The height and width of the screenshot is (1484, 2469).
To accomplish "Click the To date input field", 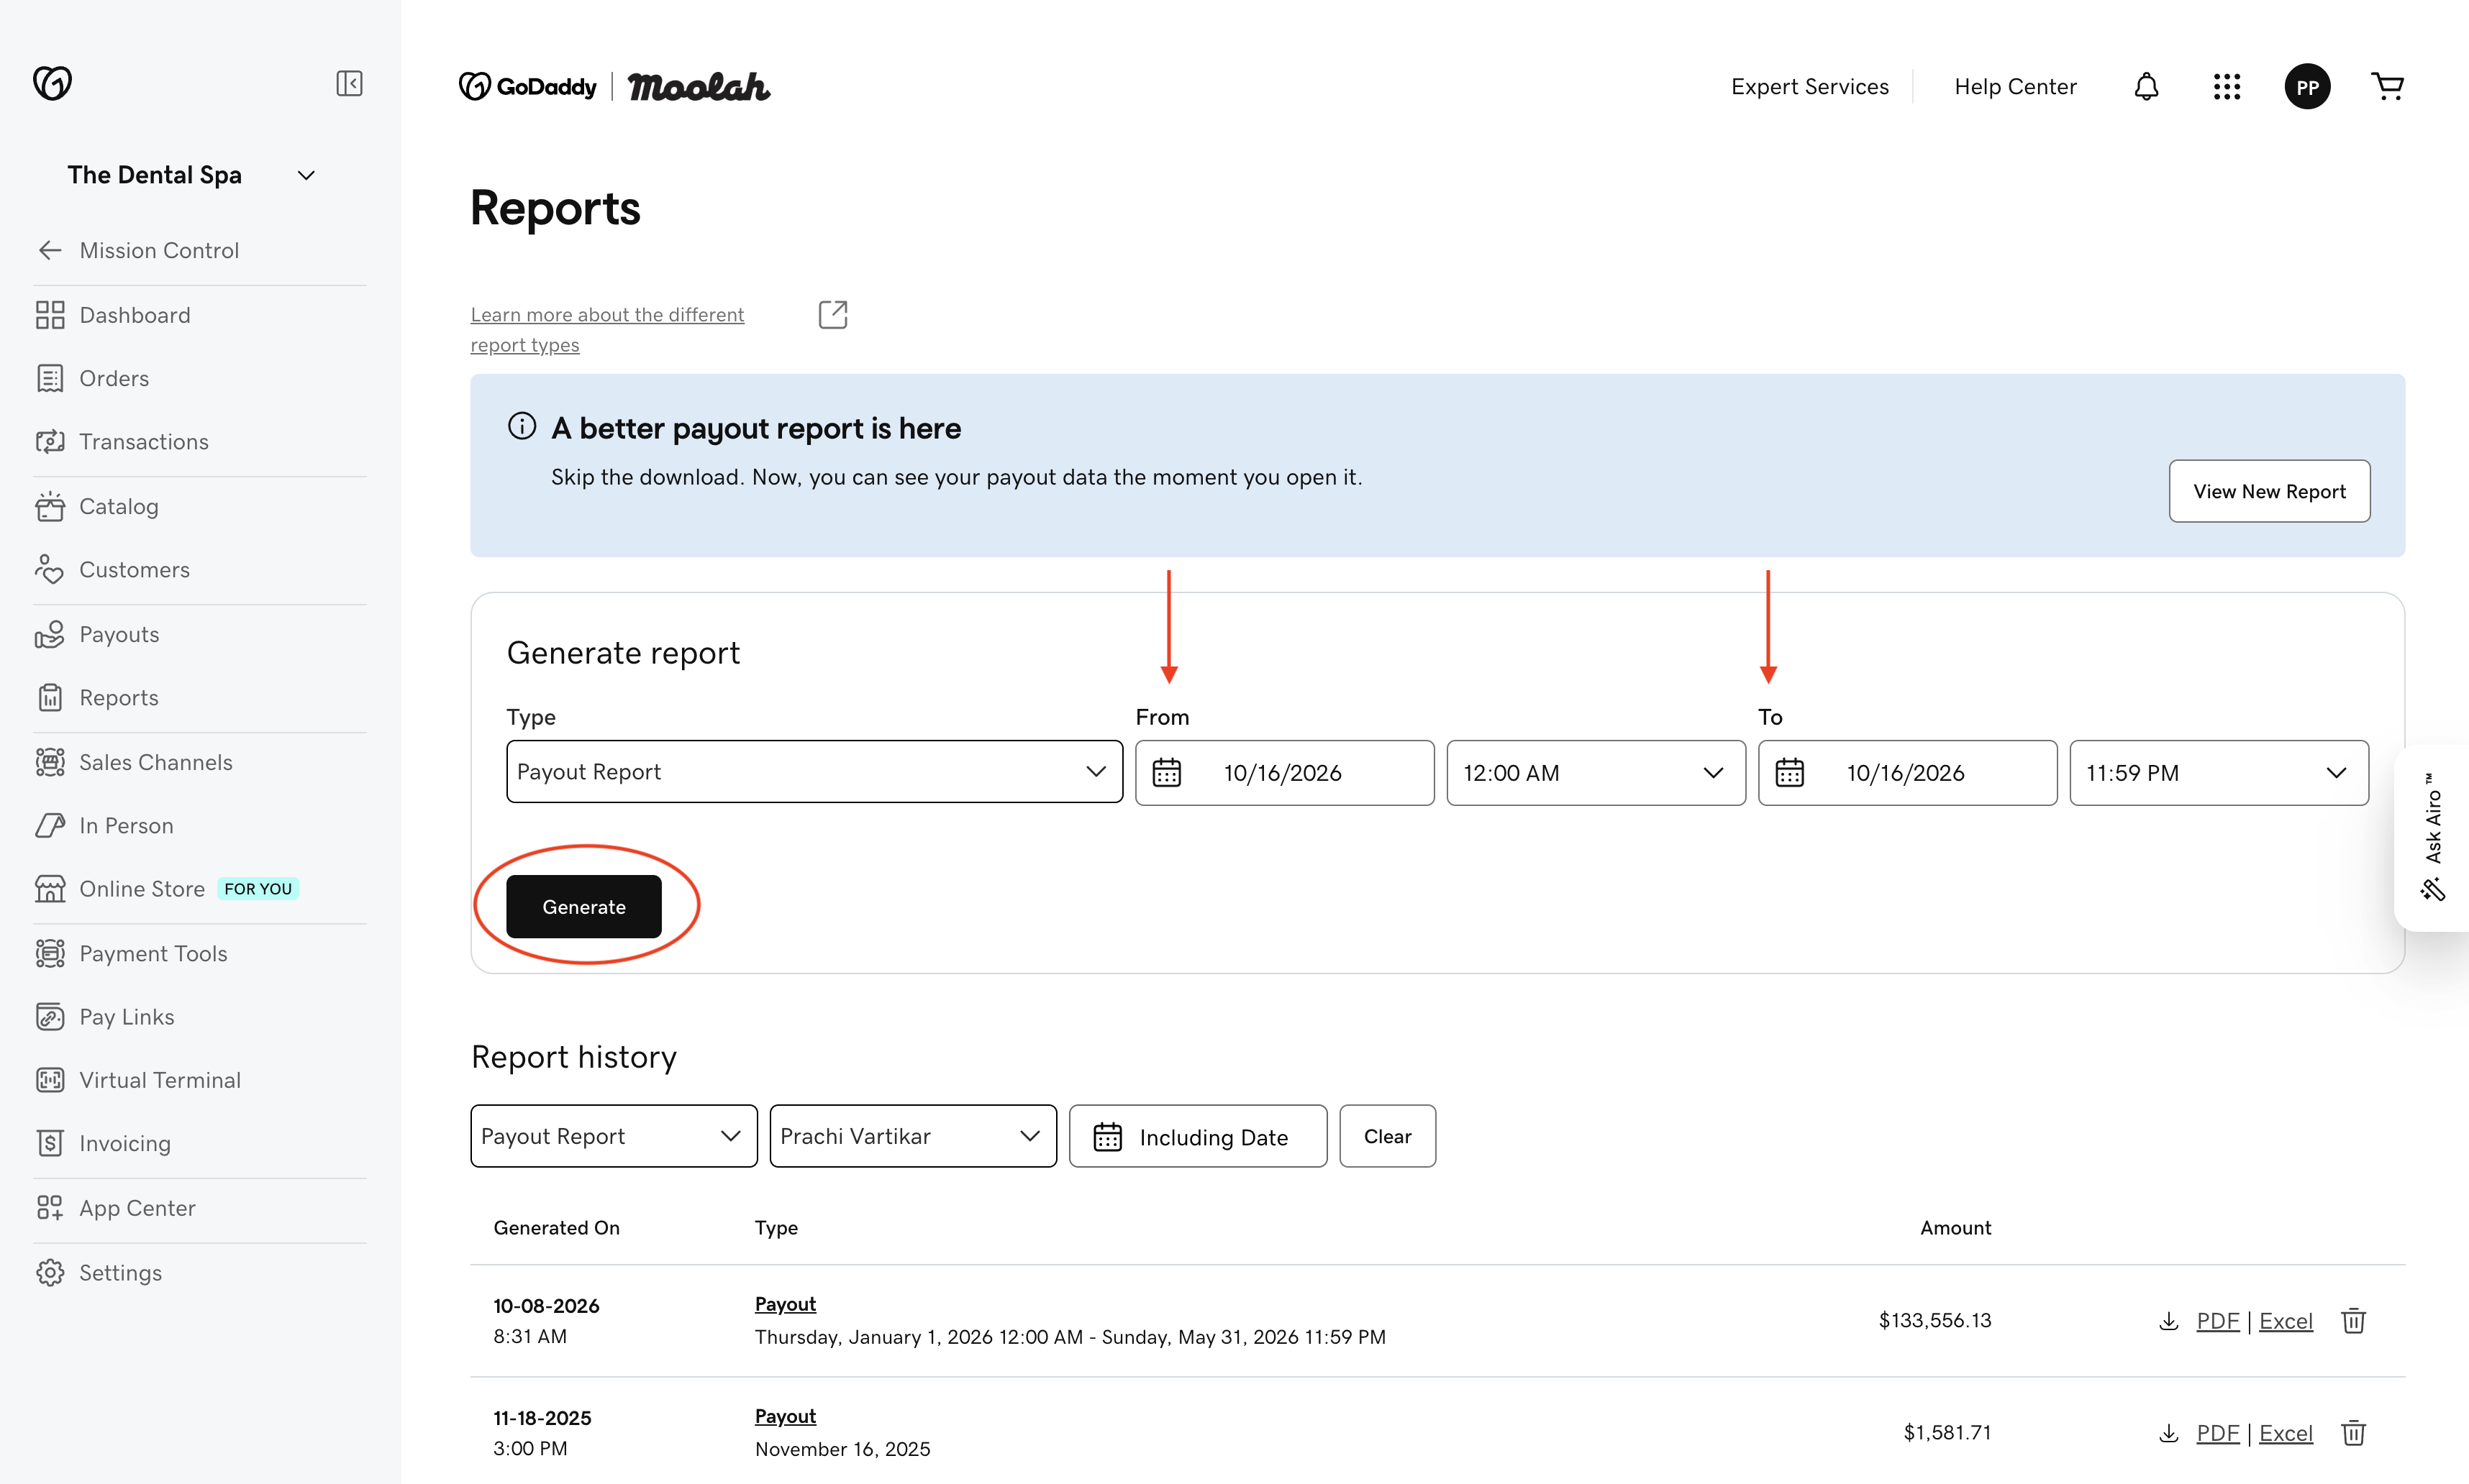I will click(x=1906, y=772).
